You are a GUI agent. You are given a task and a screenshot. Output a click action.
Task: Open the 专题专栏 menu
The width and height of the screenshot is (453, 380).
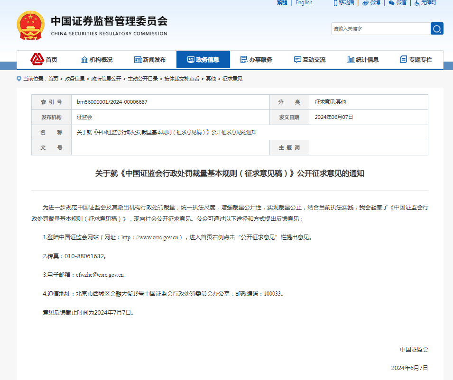click(421, 60)
